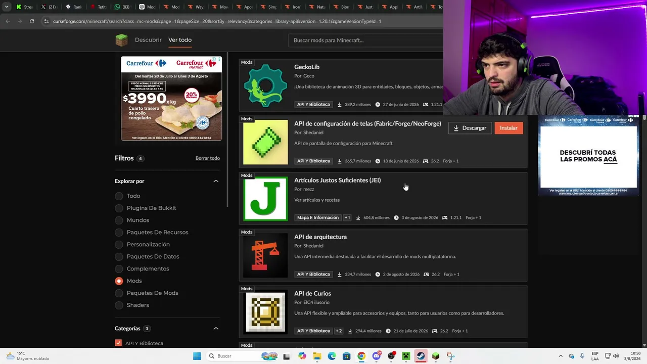Open Discord from the taskbar
The height and width of the screenshot is (364, 647).
click(376, 356)
